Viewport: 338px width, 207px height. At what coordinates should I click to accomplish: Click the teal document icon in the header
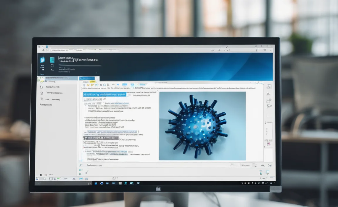click(x=52, y=60)
